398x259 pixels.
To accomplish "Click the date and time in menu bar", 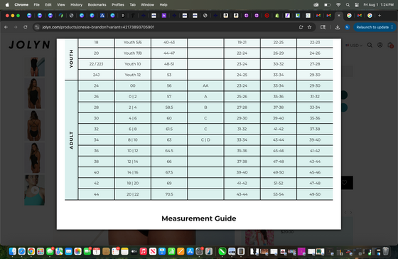I will (378, 5).
